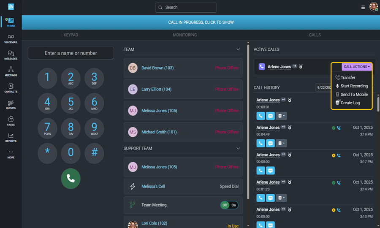Select Transfer from call actions menu

pyautogui.click(x=347, y=78)
